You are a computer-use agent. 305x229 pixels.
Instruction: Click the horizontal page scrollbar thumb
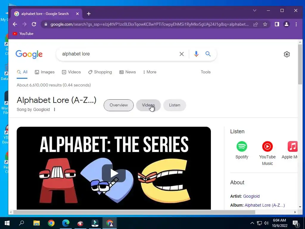[x=134, y=212]
